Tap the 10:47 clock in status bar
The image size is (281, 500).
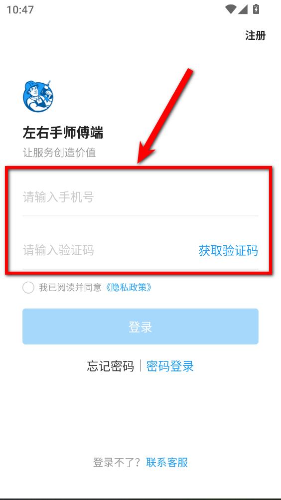pos(20,9)
